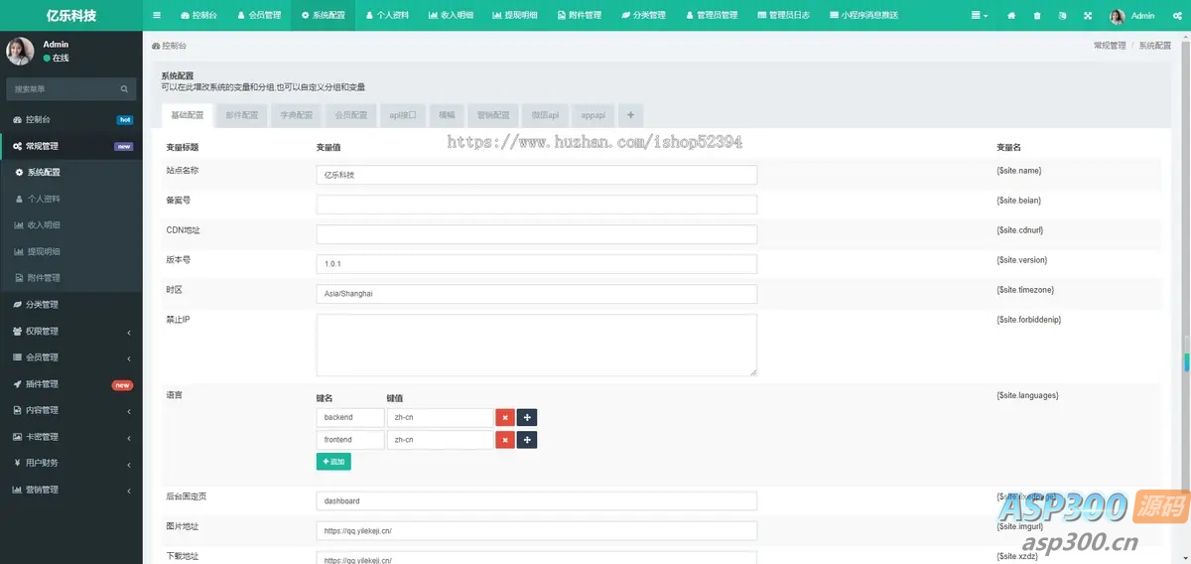Viewport: 1191px width, 564px height.
Task: Switch to the 邮件配置 tab
Action: point(241,115)
